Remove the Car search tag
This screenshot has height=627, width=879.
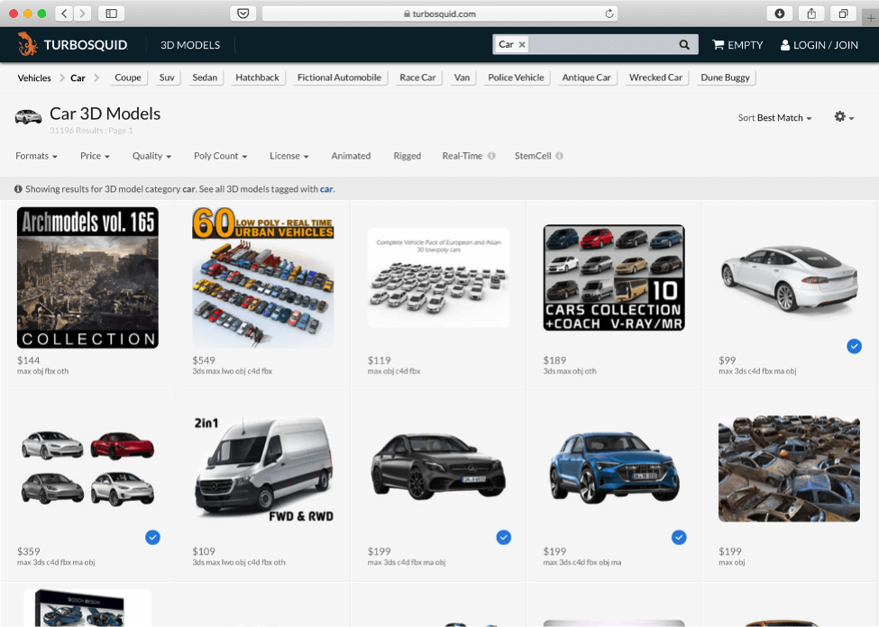pyautogui.click(x=522, y=44)
